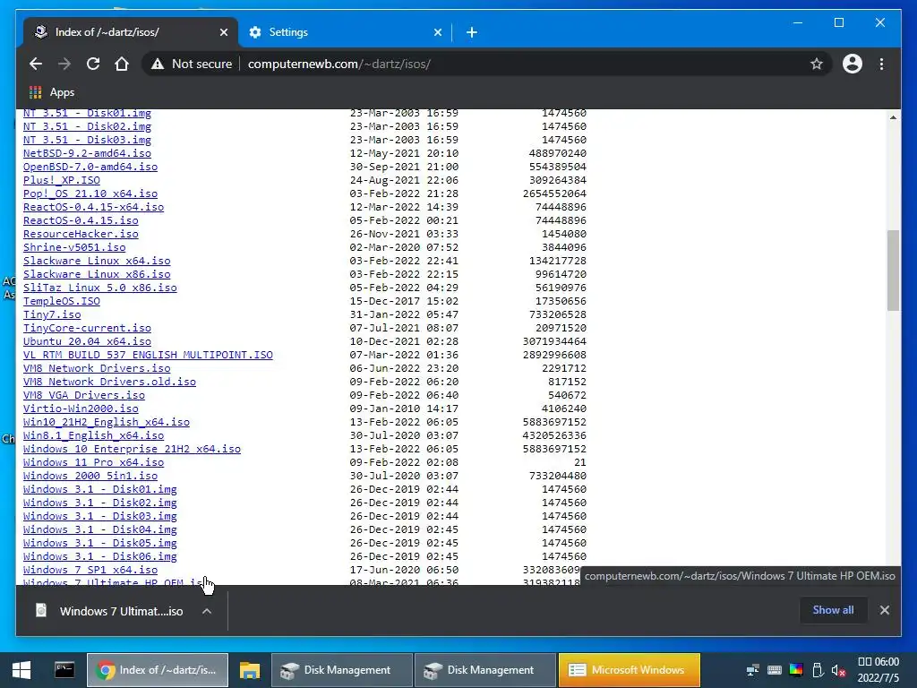This screenshot has height=688, width=917.
Task: Open VL_RTM_BUILD_537_ENGLISH_MULTIPOINT.ISO link
Action: [x=148, y=355]
